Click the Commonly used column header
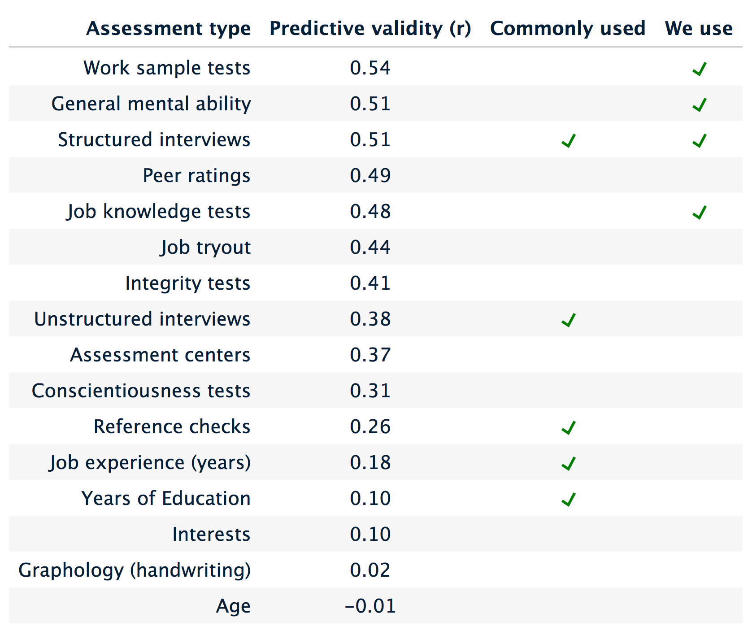Screen dimensions: 752x635 pos(568,28)
